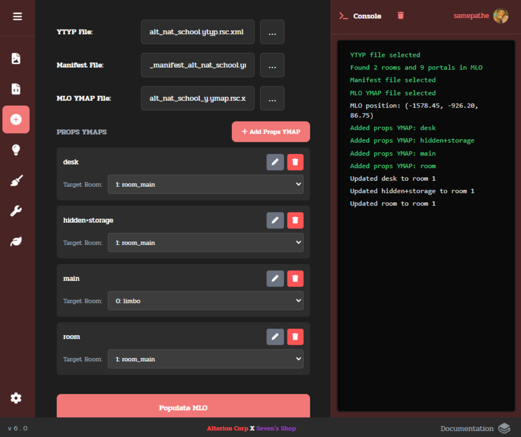The height and width of the screenshot is (437, 521).
Task: Browse for the YTYP file
Action: (272, 32)
